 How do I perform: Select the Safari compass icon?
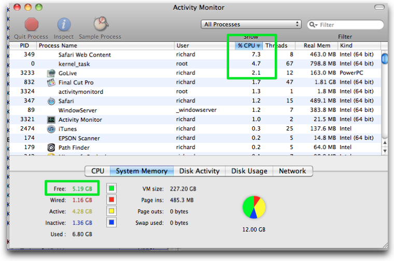pos(51,101)
